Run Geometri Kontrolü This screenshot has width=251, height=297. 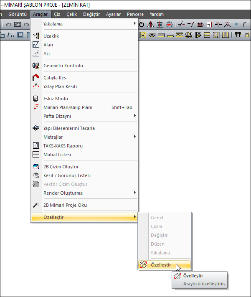[84, 66]
